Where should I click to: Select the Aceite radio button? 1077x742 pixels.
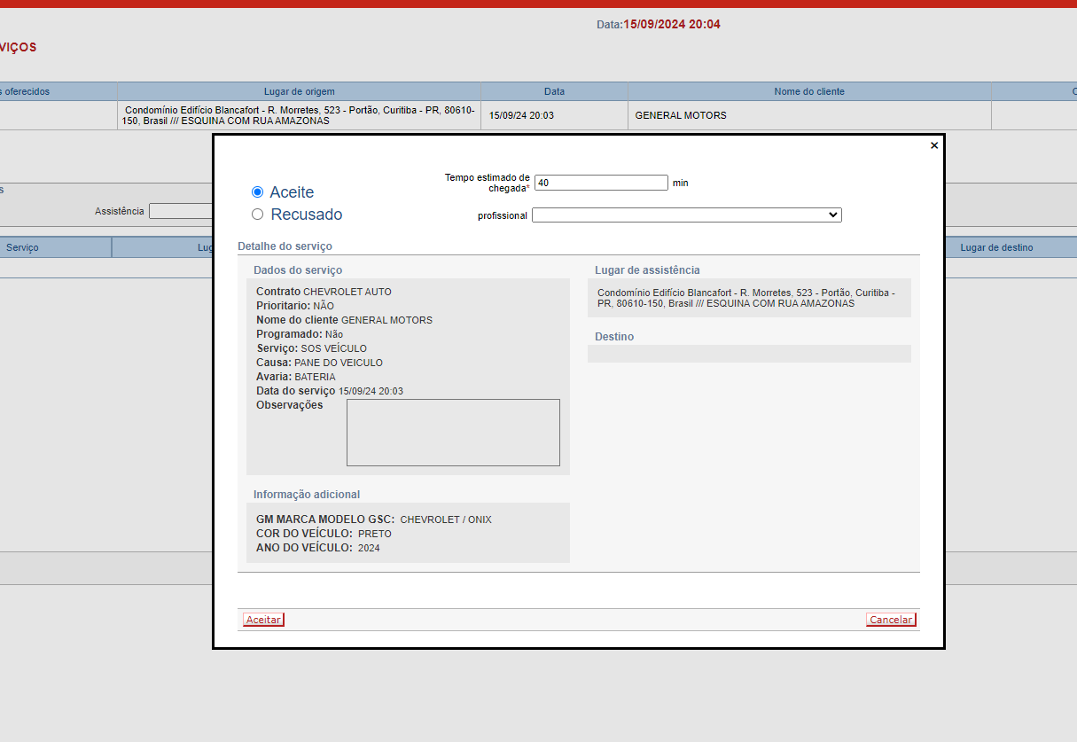tap(258, 191)
